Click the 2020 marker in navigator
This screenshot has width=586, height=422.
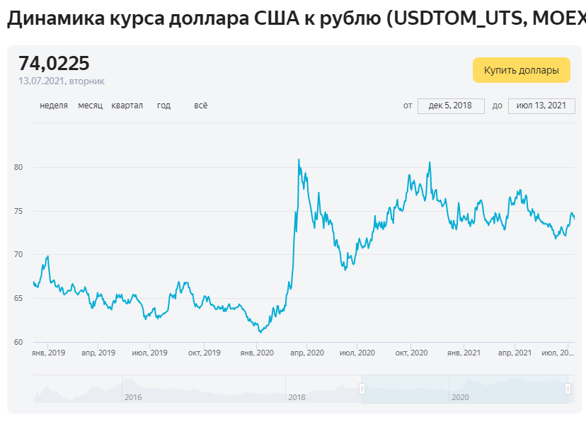point(460,397)
